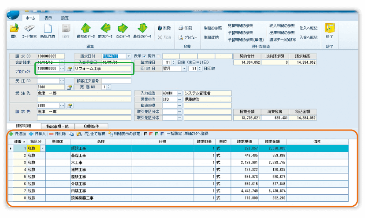Click the 印刷 printer icon

click(x=181, y=28)
